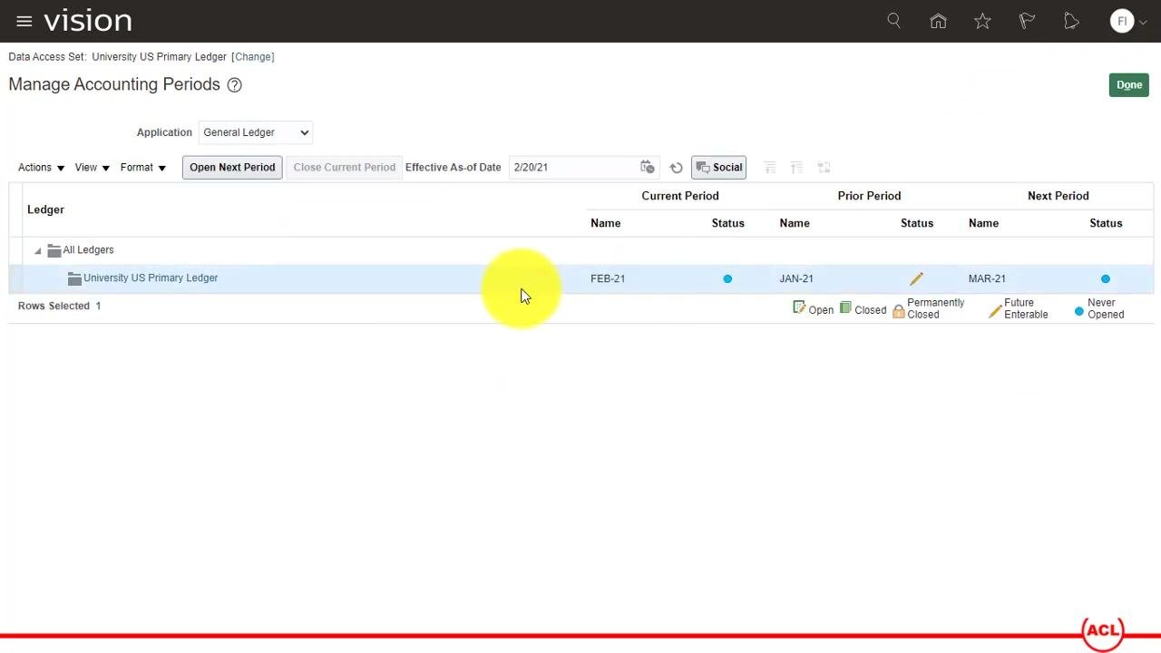Viewport: 1161px width, 653px height.
Task: Click the FEB-21 current period name
Action: (x=608, y=278)
